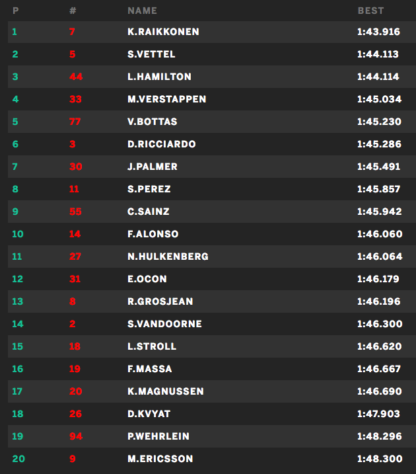Click the P position column header
416x474 pixels.
click(15, 11)
